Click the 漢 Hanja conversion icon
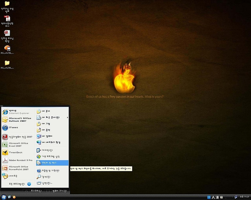Viewport: 251px width, 200px height. [x=217, y=197]
